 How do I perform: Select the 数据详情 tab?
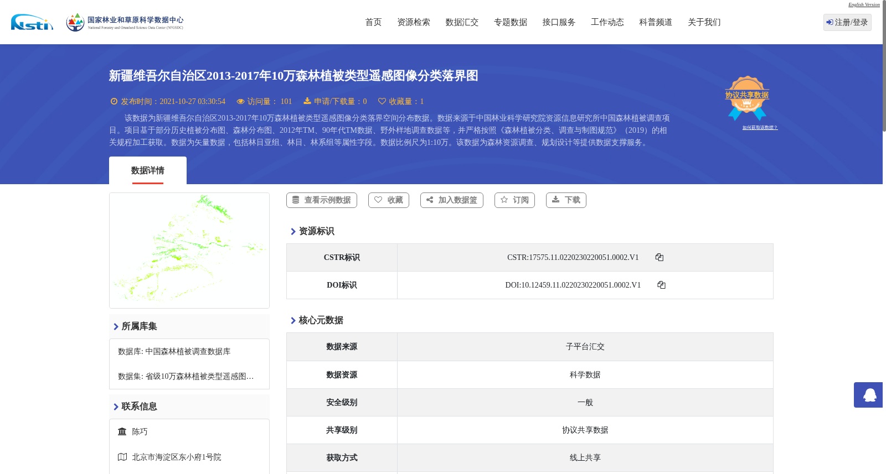(148, 170)
